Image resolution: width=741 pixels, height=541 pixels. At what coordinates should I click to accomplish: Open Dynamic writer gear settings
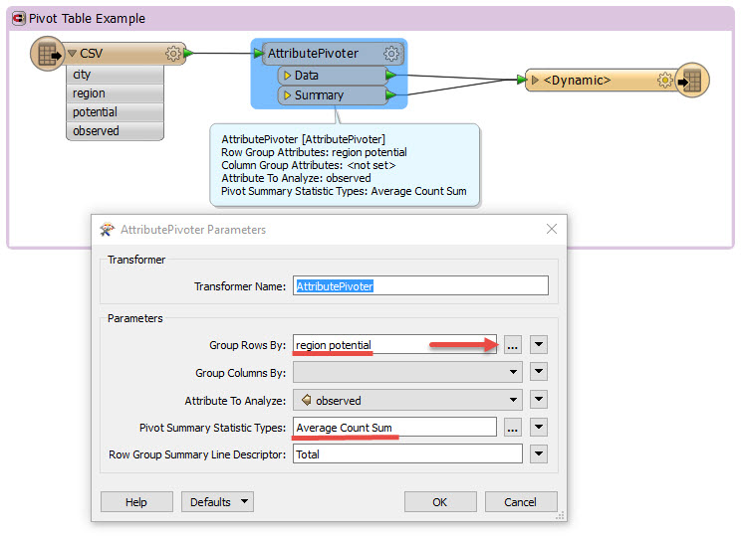(665, 81)
